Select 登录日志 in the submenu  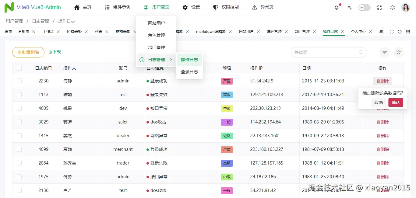[189, 72]
